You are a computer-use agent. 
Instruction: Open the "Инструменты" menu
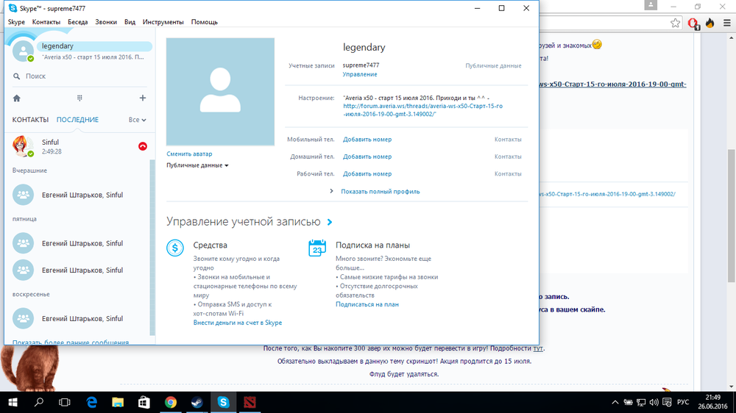click(163, 22)
